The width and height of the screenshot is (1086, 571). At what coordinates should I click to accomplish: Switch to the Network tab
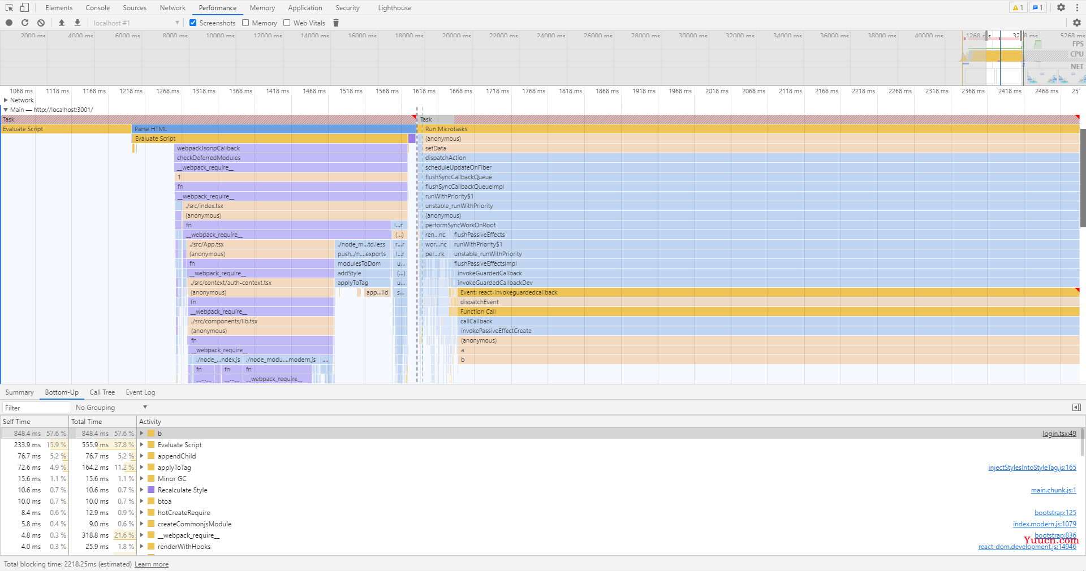173,8
